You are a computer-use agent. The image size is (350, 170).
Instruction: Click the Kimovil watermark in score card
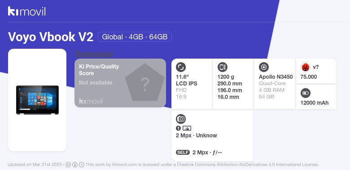[91, 101]
